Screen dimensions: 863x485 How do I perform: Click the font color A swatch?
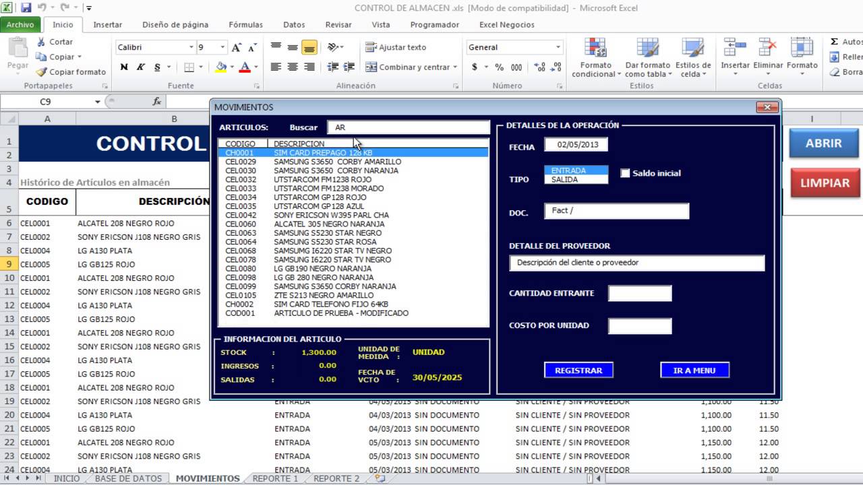click(x=244, y=67)
